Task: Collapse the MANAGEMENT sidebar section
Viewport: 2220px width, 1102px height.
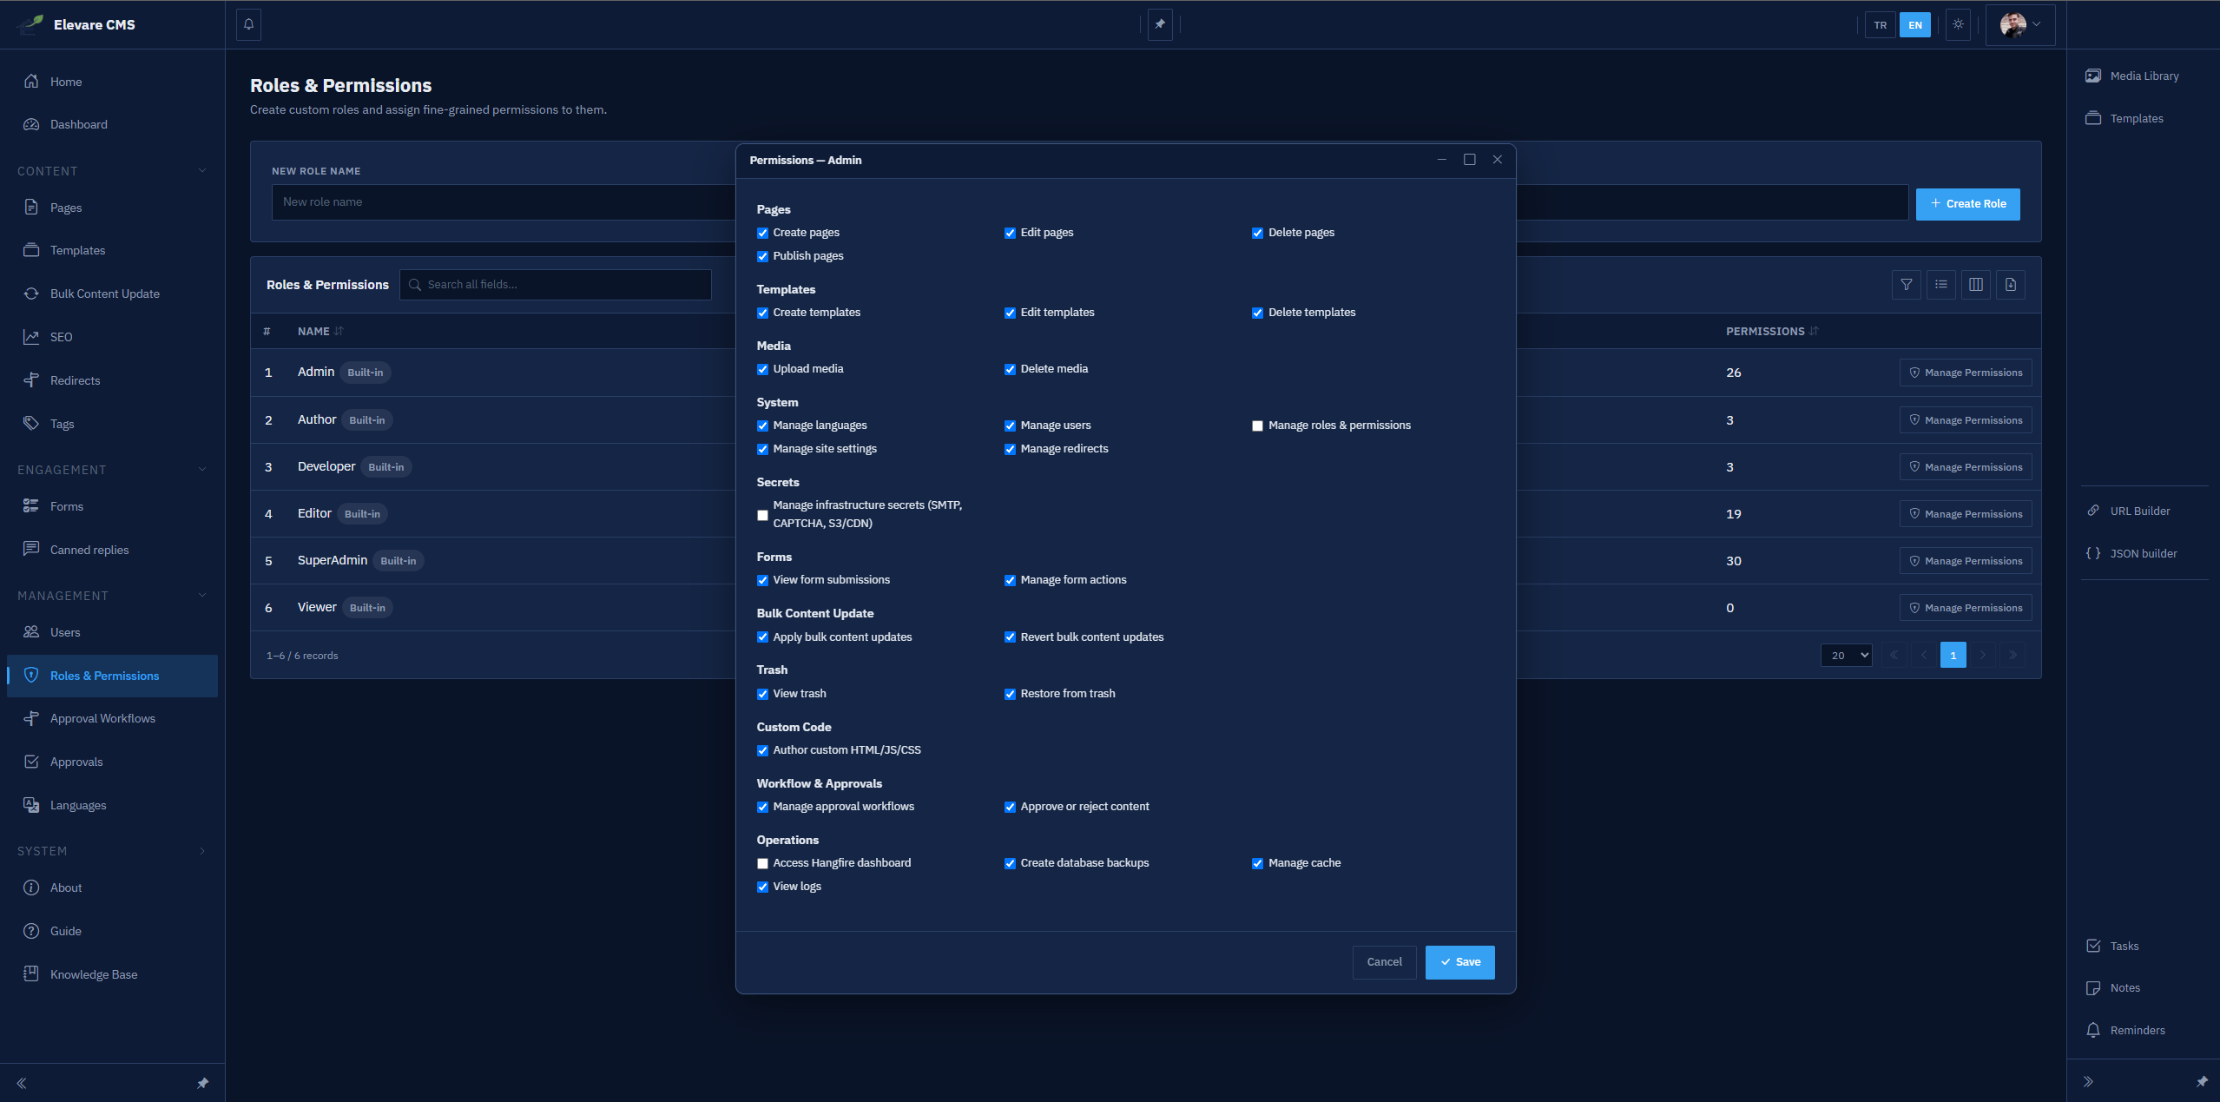Action: coord(113,596)
